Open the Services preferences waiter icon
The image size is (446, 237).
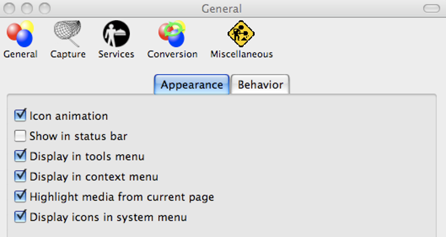click(116, 34)
